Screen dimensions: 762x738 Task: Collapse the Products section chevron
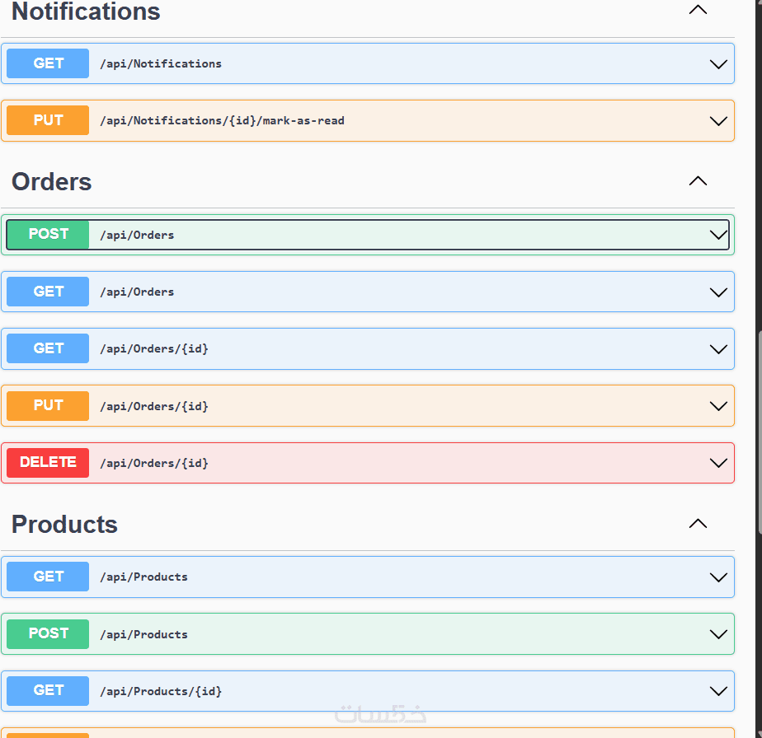(x=698, y=524)
